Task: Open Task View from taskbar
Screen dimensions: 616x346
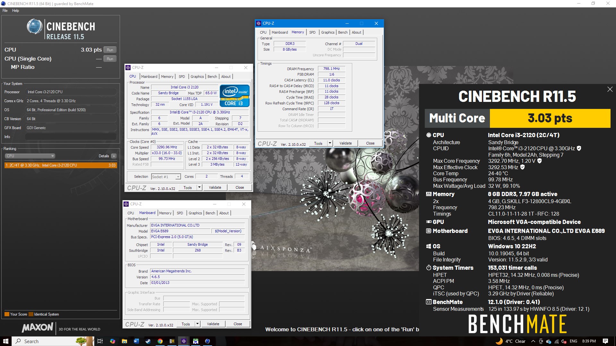Action: point(100,341)
